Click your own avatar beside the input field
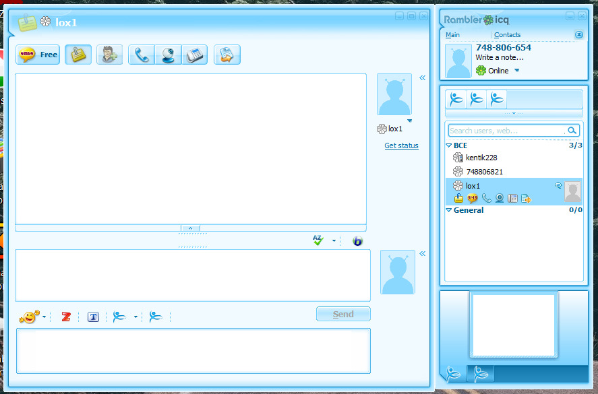 tap(398, 272)
